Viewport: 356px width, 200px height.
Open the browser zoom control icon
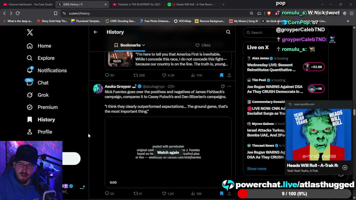pos(251,13)
